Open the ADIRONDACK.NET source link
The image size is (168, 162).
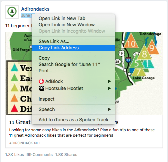25,143
